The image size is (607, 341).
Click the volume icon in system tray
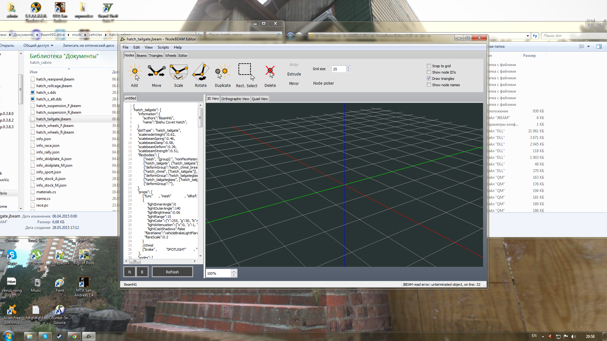click(x=573, y=336)
